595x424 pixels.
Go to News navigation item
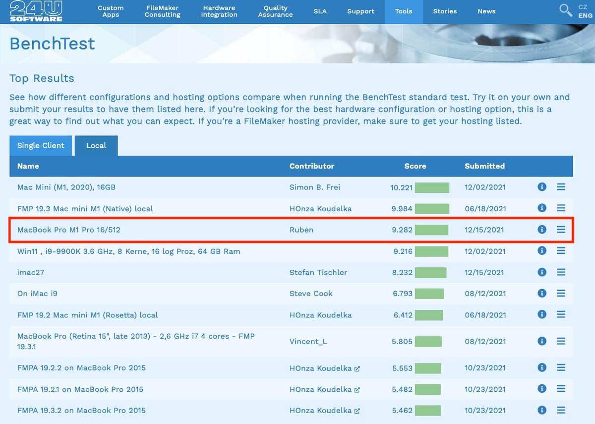(x=486, y=11)
